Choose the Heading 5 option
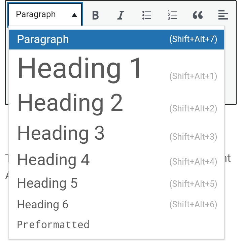This screenshot has height=241, width=242. point(47,183)
